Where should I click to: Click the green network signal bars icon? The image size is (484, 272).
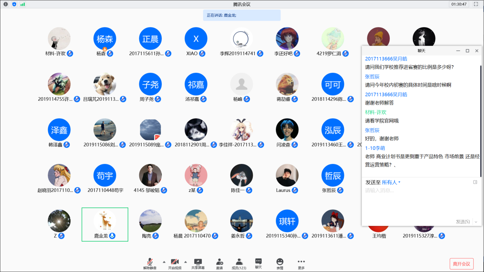(x=23, y=4)
